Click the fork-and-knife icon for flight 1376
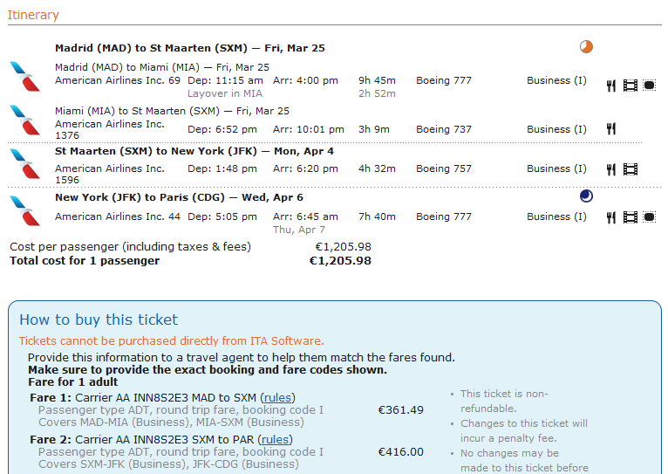The width and height of the screenshot is (668, 474). tap(611, 129)
